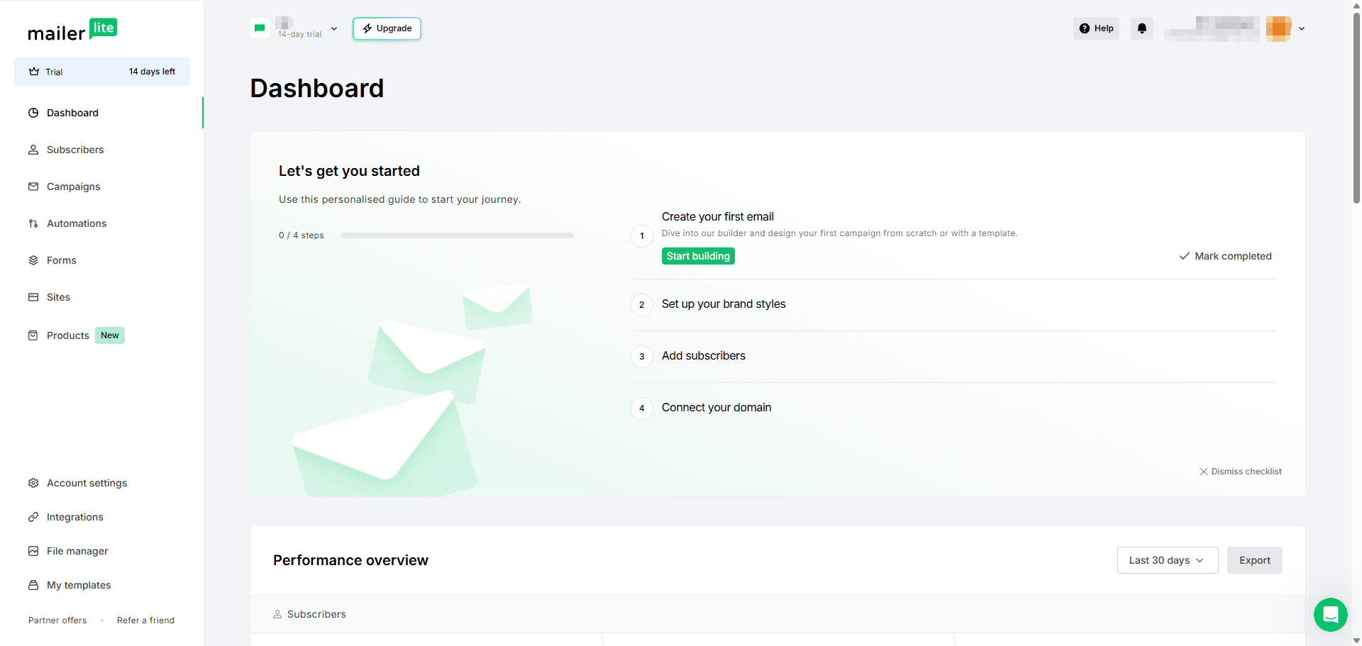This screenshot has height=646, width=1362.
Task: Open the notifications bell
Action: tap(1142, 28)
